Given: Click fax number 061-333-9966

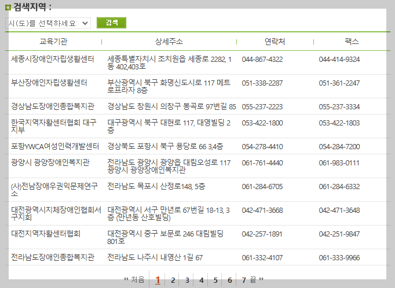Looking at the screenshot, I should 339,257.
